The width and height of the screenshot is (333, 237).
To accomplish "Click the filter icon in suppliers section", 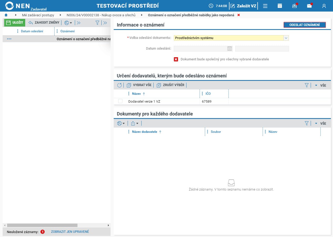I will (x=306, y=85).
